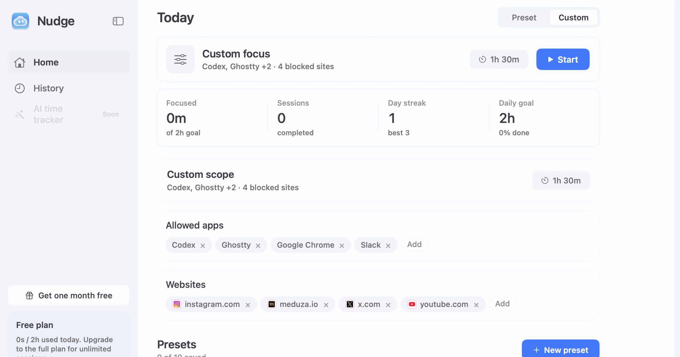Click the Free plan upgrade card
This screenshot has height=357, width=680.
69,335
